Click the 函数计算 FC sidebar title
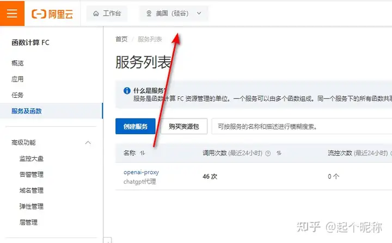The width and height of the screenshot is (392, 243). pyautogui.click(x=30, y=43)
